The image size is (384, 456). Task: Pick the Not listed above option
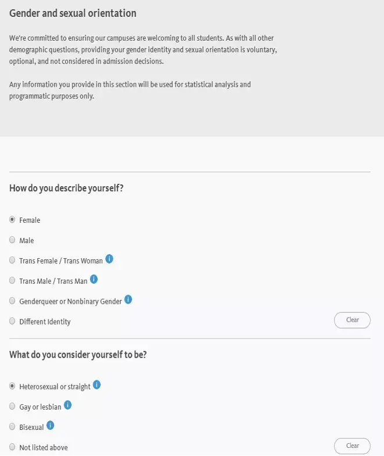pyautogui.click(x=12, y=447)
